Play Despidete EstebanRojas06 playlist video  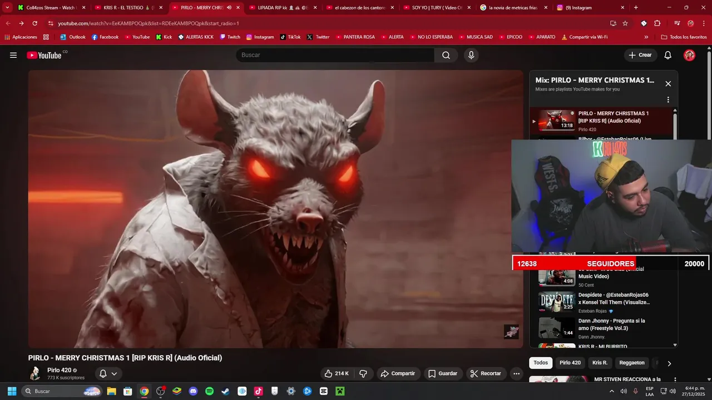click(x=556, y=301)
